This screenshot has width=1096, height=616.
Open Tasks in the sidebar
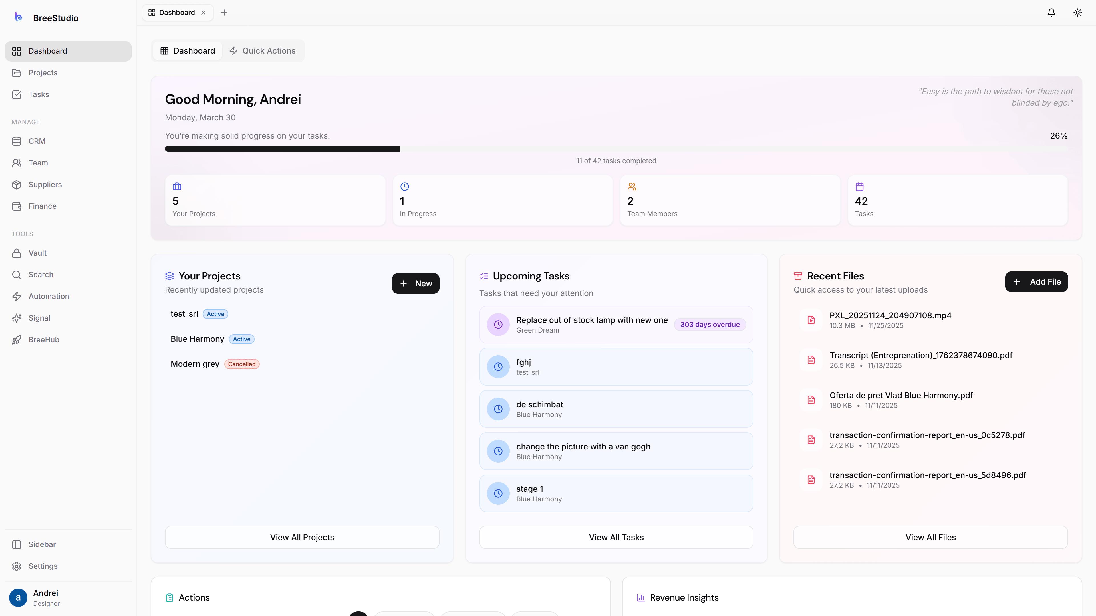point(68,94)
